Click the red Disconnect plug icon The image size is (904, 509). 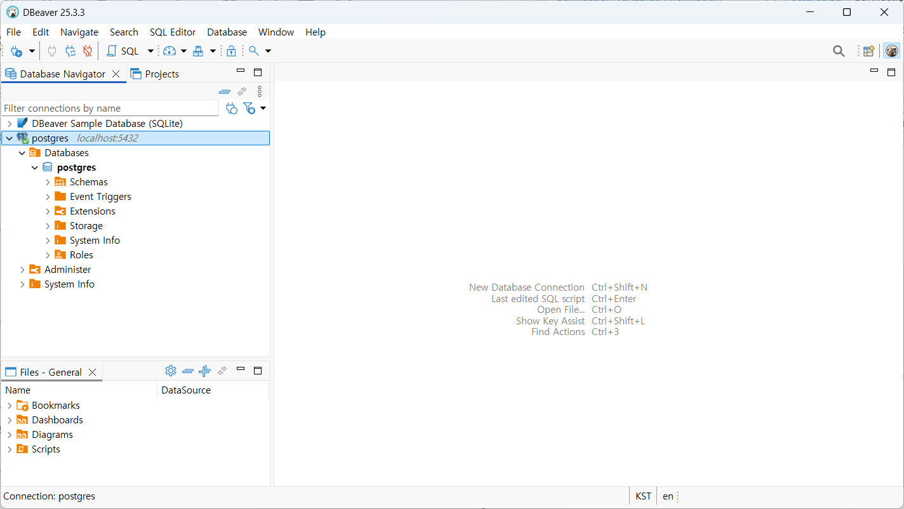click(x=88, y=51)
